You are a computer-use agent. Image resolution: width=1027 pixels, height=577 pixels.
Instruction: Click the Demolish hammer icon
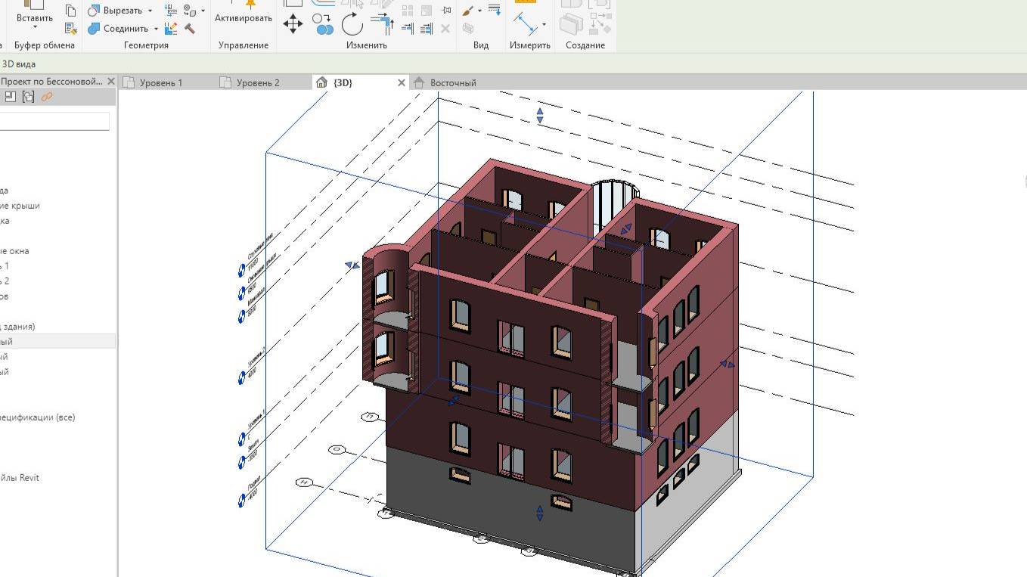(x=190, y=29)
